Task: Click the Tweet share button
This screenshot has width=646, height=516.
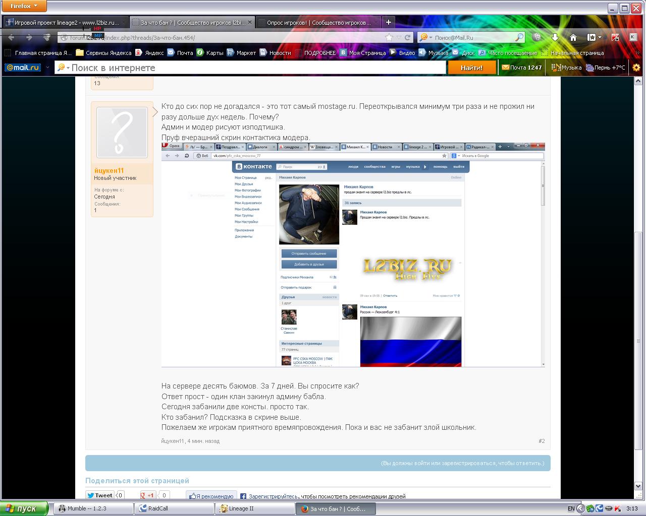Action: click(99, 495)
